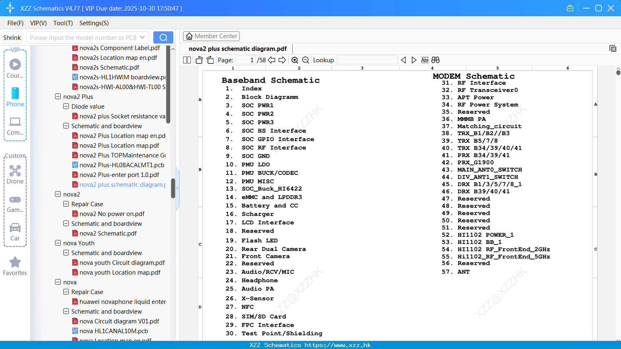
Task: Click the xzz.hk website link in status bar
Action: click(x=338, y=345)
